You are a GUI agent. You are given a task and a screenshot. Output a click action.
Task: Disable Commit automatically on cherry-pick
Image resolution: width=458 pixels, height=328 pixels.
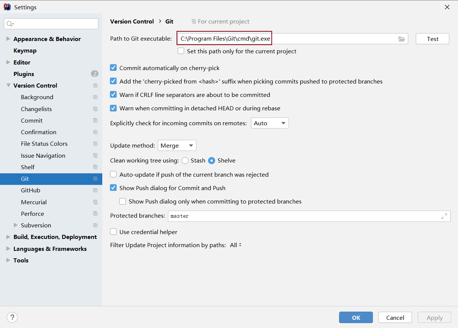point(113,68)
